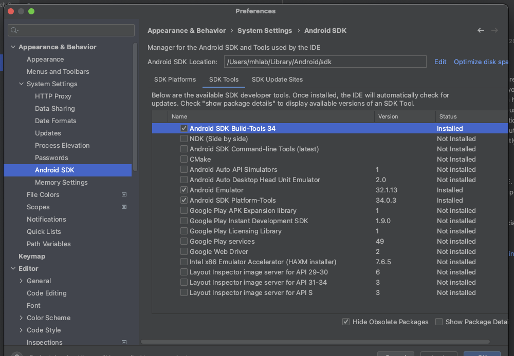Select Code Editing under Editor

pyautogui.click(x=47, y=293)
